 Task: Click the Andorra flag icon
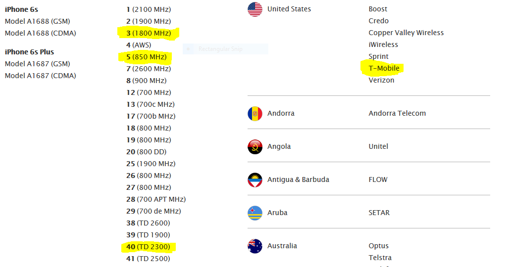pos(255,113)
